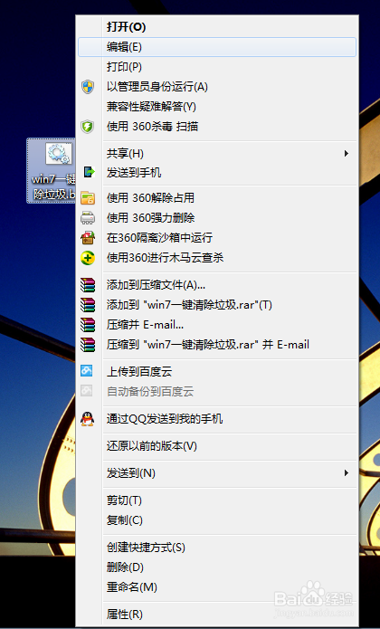Select 重命名(M) to rename the file
This screenshot has height=629, width=380.
pyautogui.click(x=217, y=587)
